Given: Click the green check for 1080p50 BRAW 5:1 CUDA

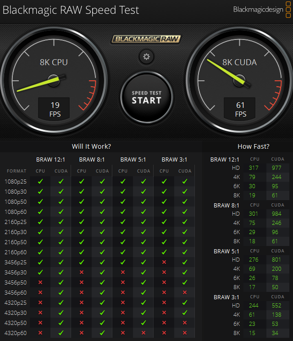Looking at the screenshot, I should tap(144, 201).
